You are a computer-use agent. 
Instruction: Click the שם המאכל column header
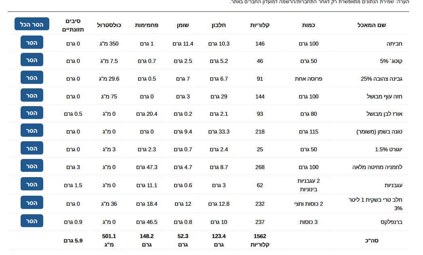pyautogui.click(x=371, y=25)
